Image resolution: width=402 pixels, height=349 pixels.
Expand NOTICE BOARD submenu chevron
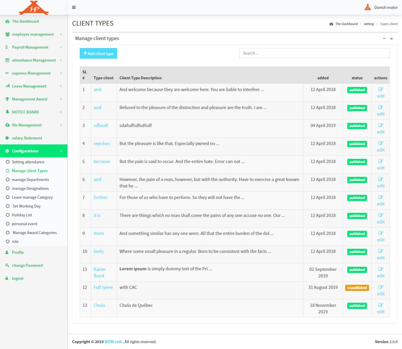pos(61,112)
